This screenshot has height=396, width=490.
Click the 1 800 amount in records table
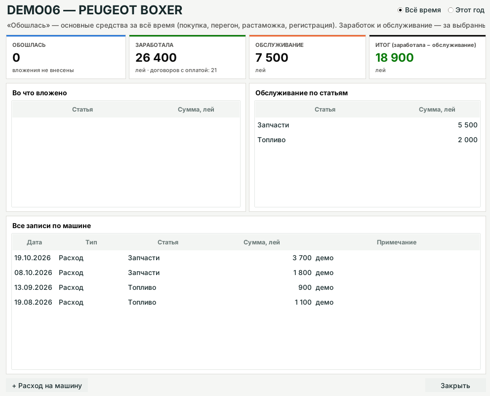pos(302,273)
